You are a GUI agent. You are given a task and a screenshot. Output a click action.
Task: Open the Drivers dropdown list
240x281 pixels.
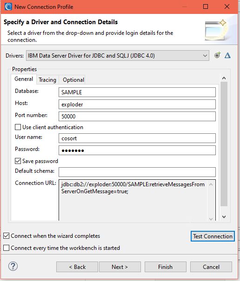coord(118,56)
